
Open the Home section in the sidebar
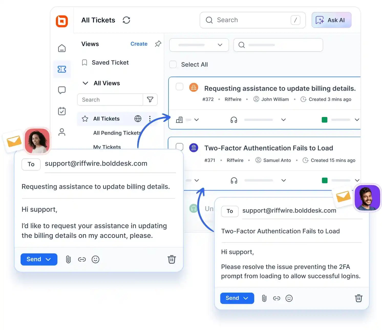coord(62,48)
